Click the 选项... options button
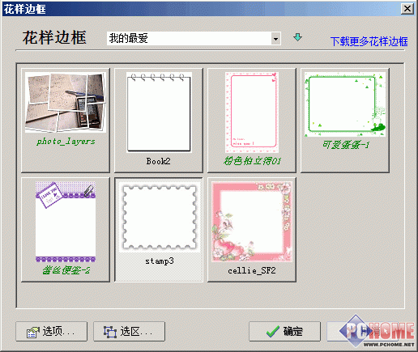418x352 pixels. tap(52, 332)
